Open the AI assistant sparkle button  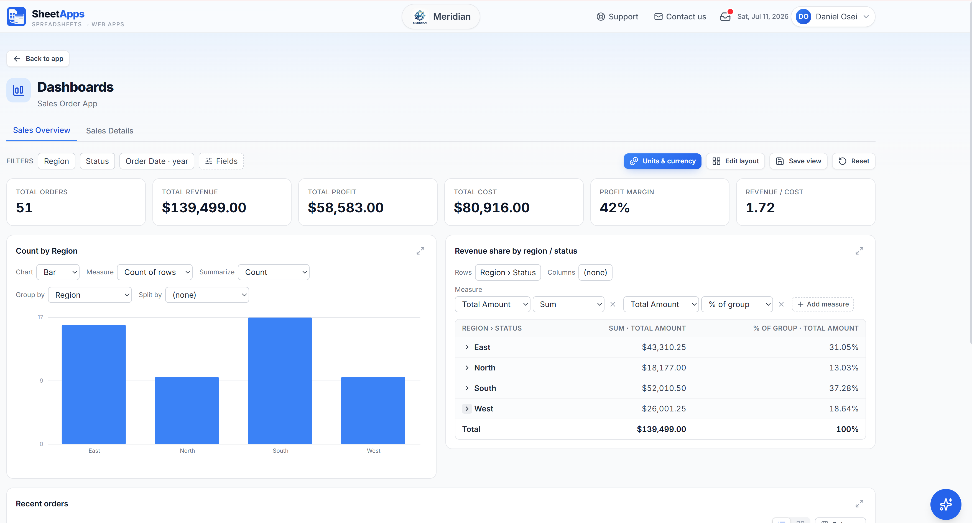[x=946, y=504]
